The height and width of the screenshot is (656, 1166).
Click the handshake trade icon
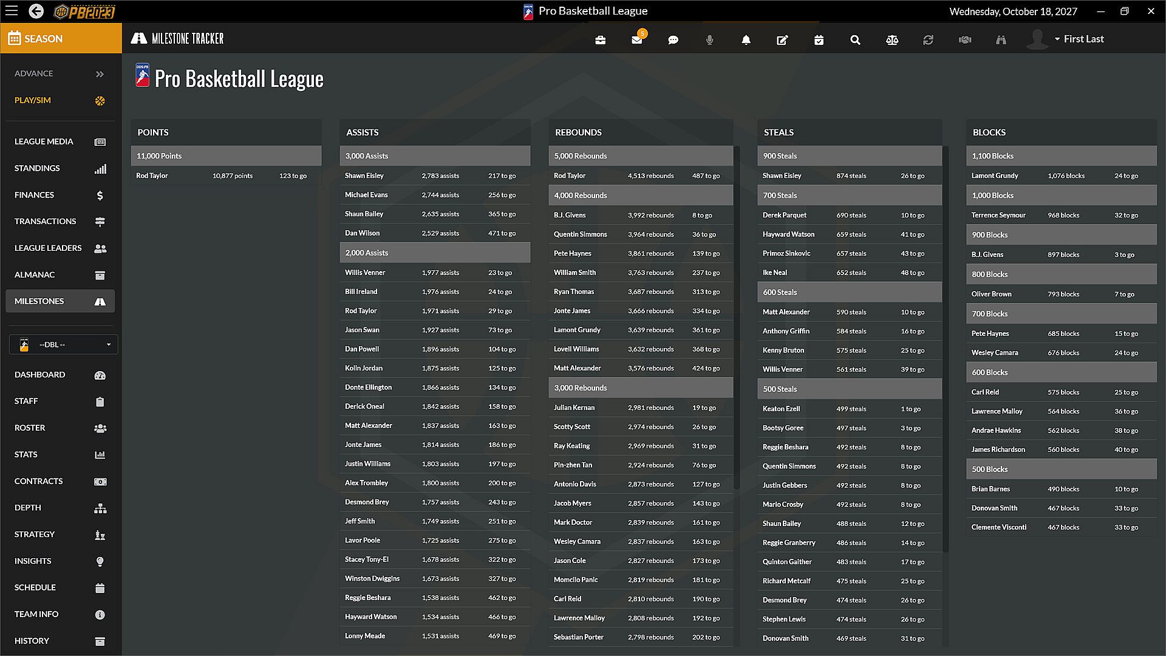[x=964, y=40]
